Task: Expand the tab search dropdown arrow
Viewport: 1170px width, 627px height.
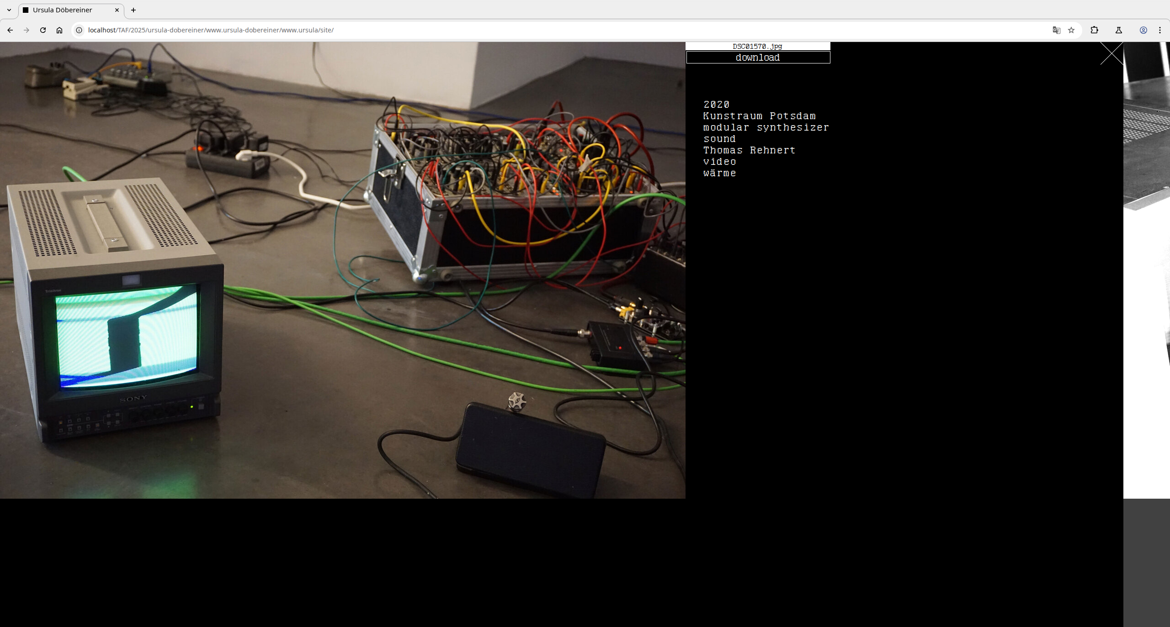Action: click(9, 10)
